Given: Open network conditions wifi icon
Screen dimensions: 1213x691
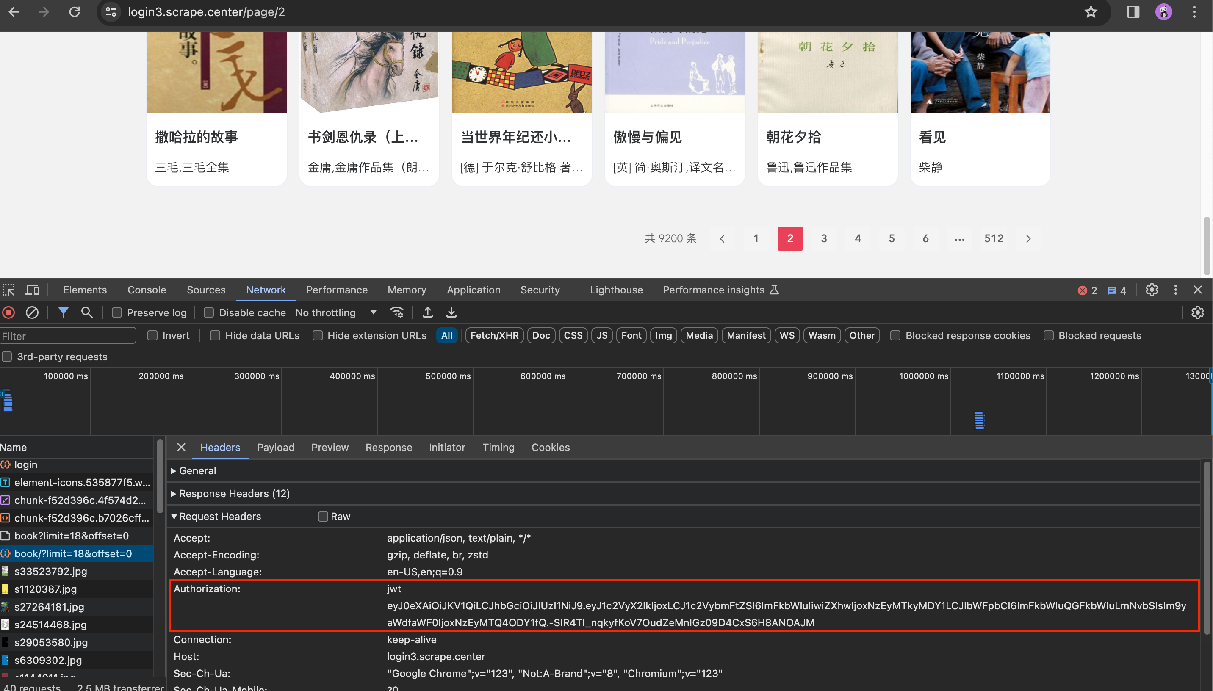Looking at the screenshot, I should click(x=396, y=312).
